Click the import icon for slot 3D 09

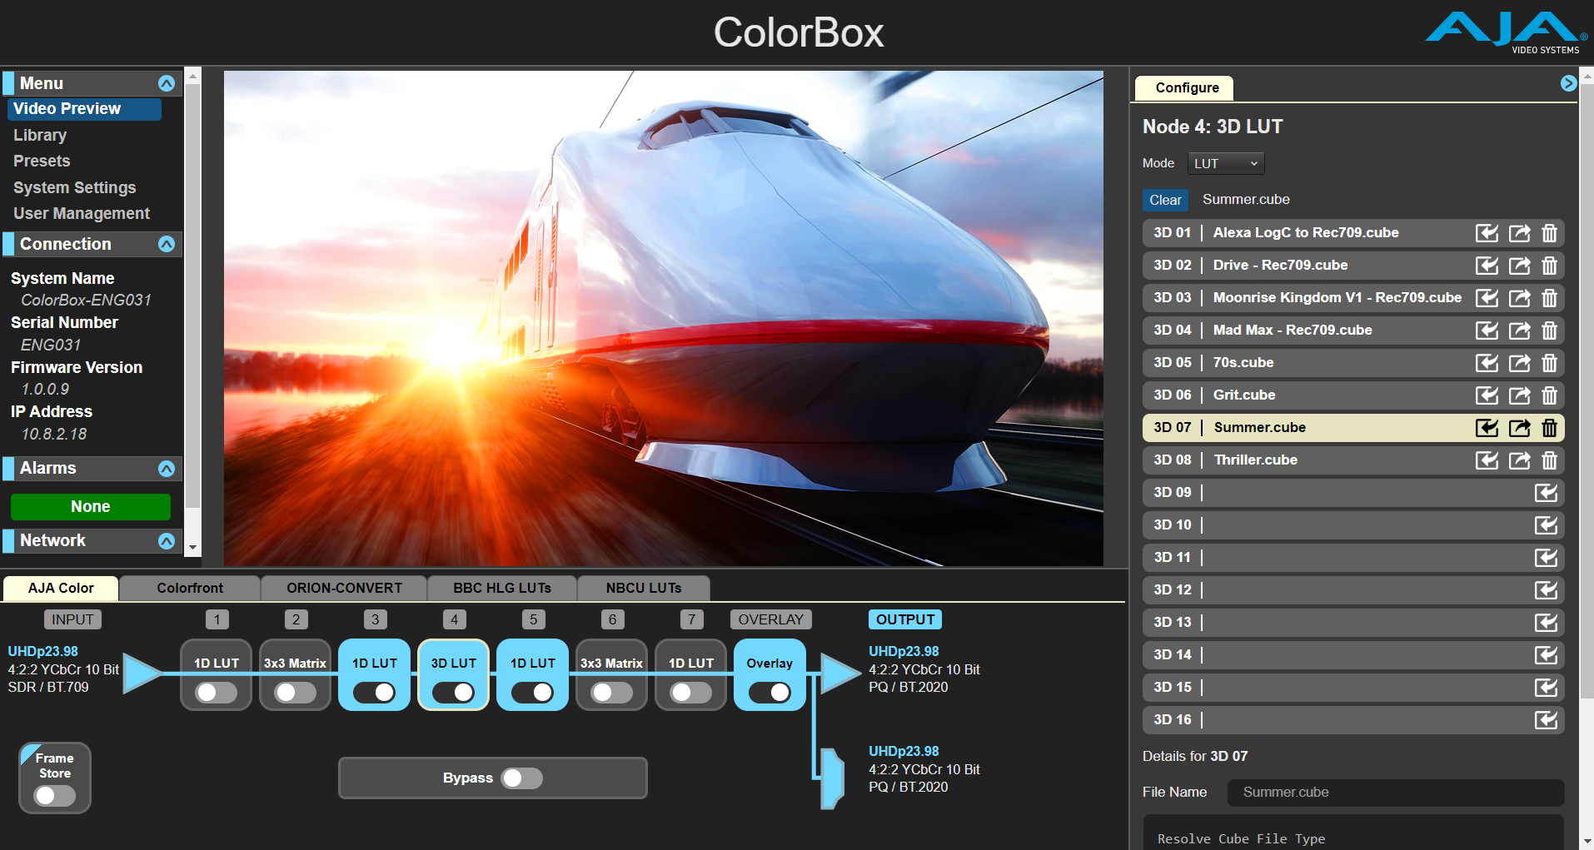pyautogui.click(x=1546, y=493)
